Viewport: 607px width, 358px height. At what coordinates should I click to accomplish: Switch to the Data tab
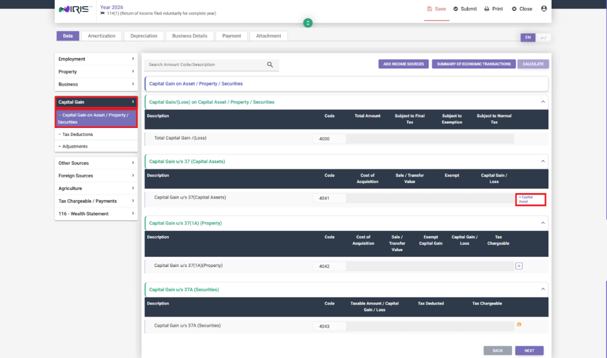tap(68, 36)
